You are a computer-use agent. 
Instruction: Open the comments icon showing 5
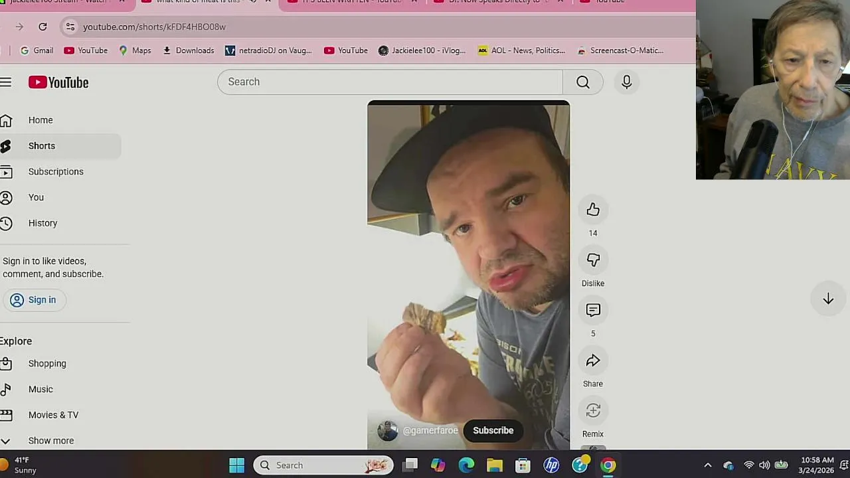[593, 310]
